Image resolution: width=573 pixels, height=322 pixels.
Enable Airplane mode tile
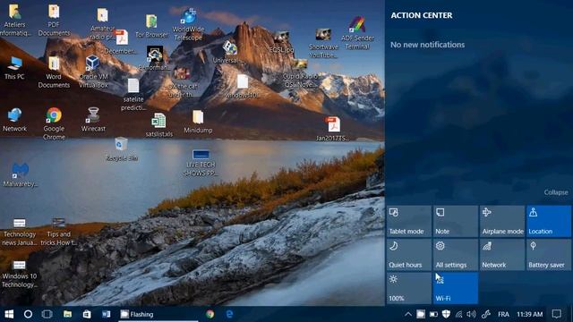(x=502, y=221)
